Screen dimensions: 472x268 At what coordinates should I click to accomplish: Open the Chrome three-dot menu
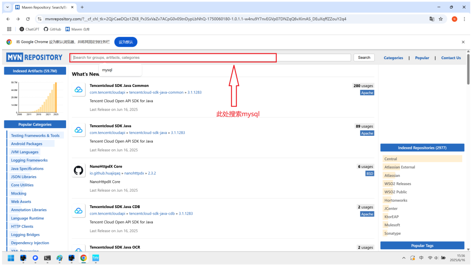464,19
